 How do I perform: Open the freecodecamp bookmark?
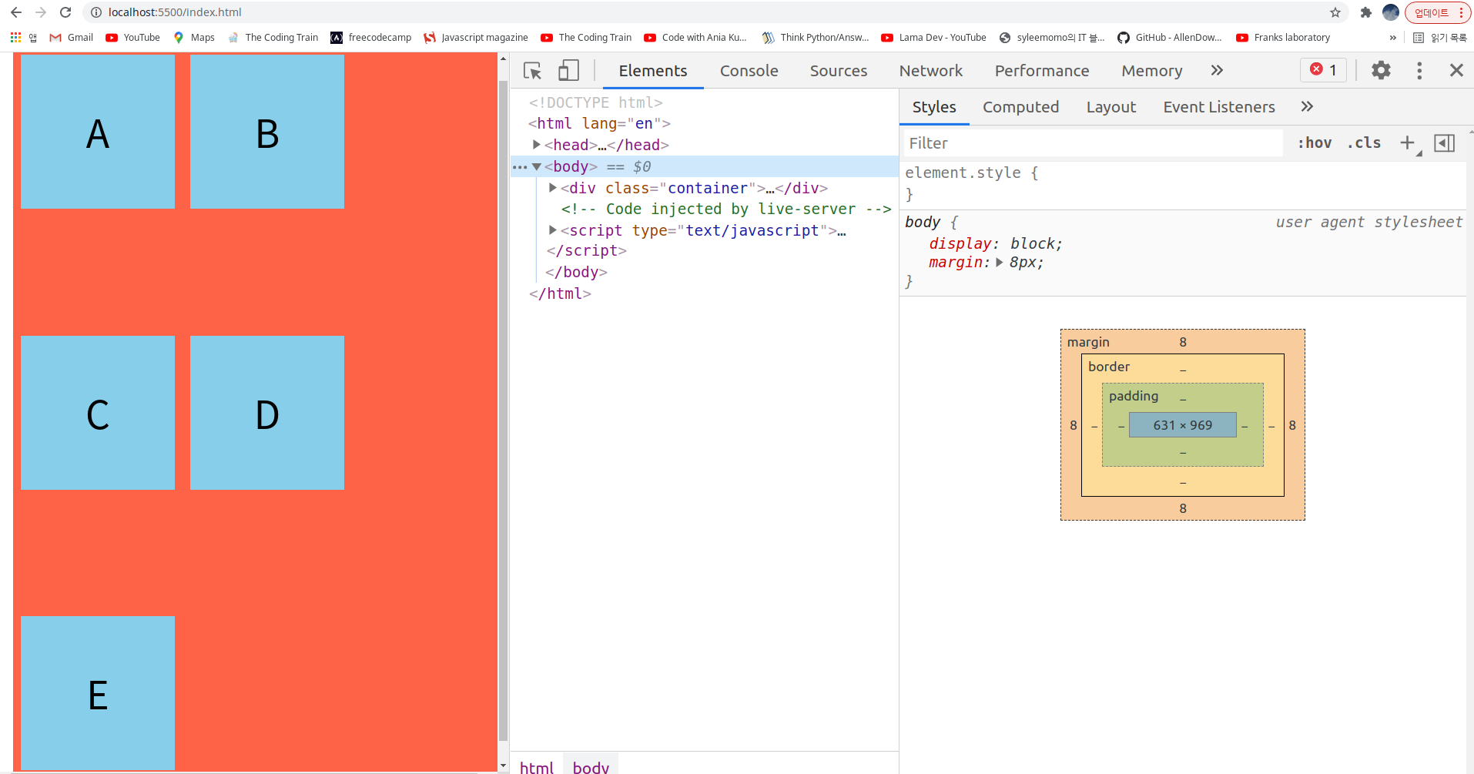pos(371,37)
